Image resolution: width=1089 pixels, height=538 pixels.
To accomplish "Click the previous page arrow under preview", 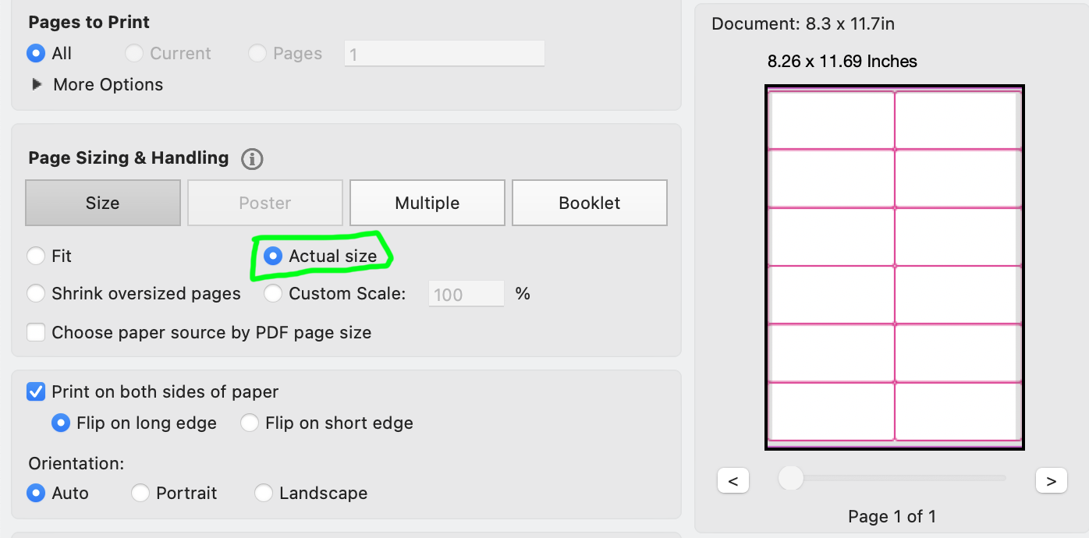I will tap(733, 480).
